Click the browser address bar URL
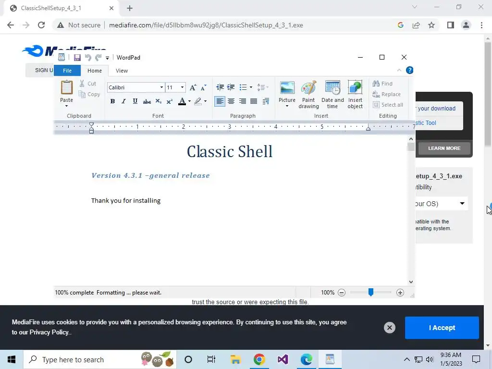This screenshot has width=492, height=369. pyautogui.click(x=206, y=25)
